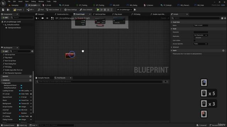Browse to asset in Content Browser
This screenshot has width=227, height=127.
[8, 10]
